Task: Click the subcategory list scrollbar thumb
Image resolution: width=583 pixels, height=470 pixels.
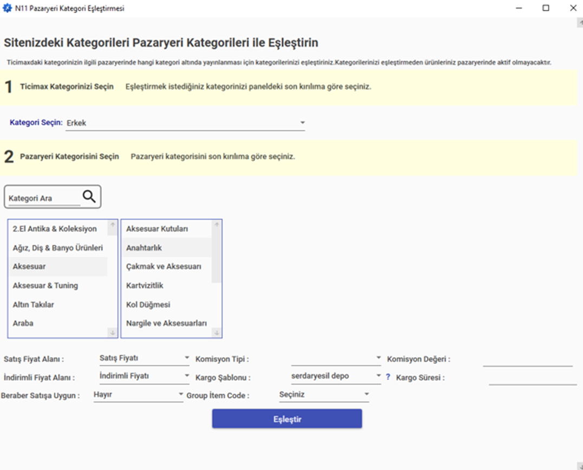Action: tap(217, 256)
